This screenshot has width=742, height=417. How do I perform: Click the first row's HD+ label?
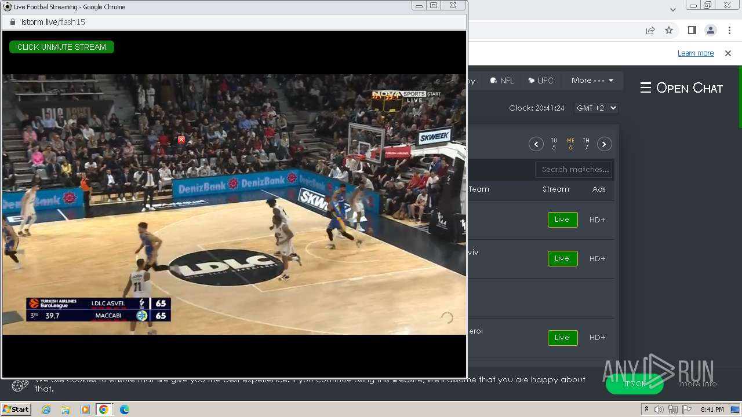(597, 220)
